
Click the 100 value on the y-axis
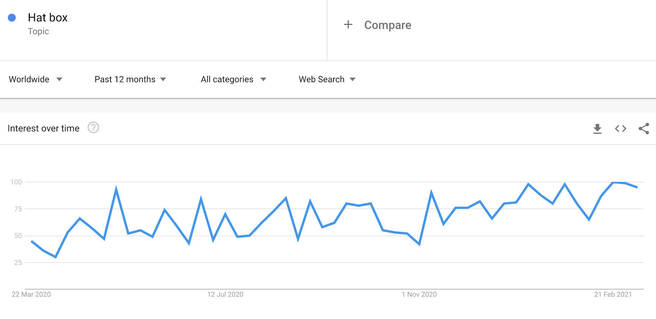16,182
